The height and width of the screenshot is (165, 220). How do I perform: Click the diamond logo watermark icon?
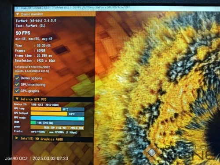click(152, 152)
